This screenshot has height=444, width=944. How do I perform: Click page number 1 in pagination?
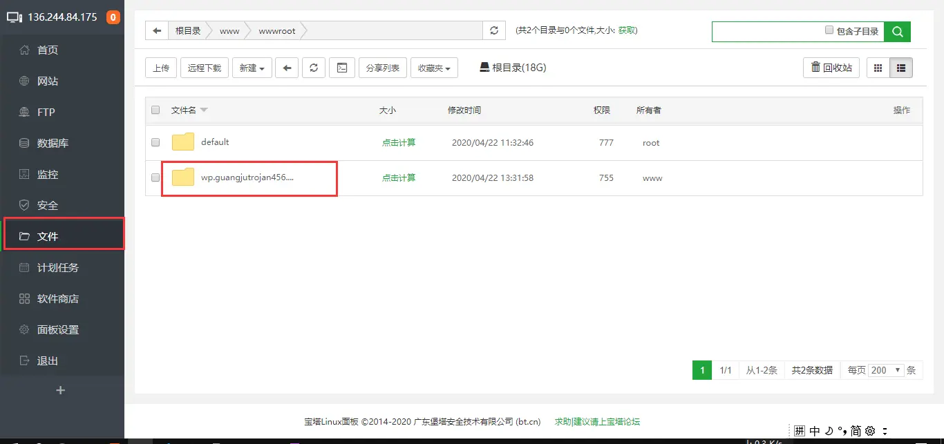pos(702,370)
